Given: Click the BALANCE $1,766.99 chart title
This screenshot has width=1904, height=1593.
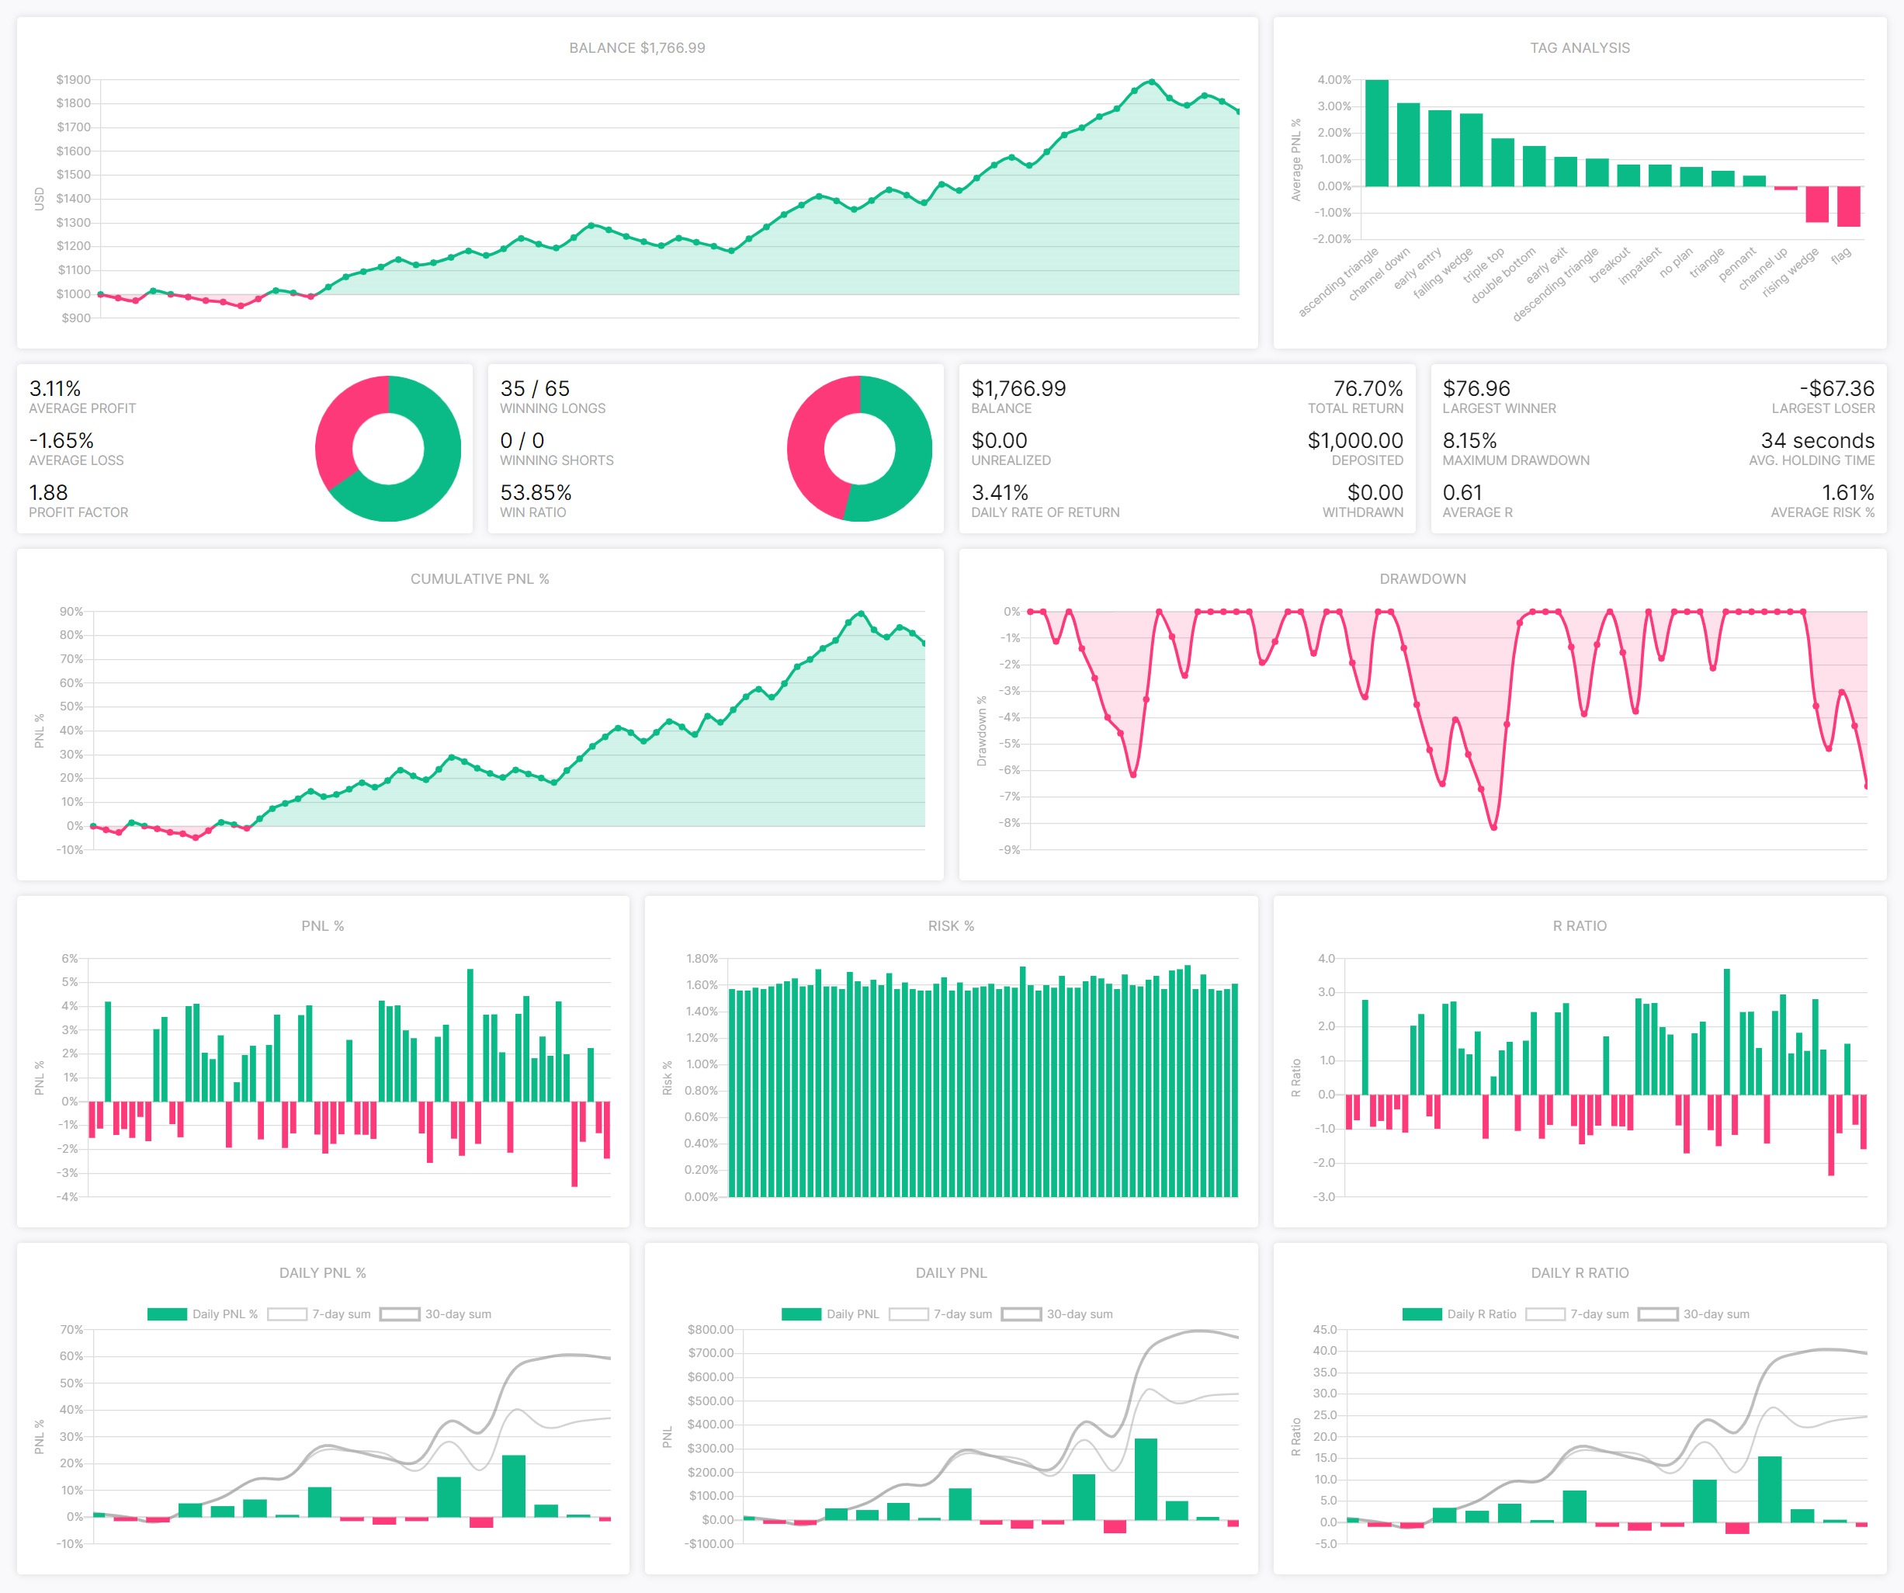Looking at the screenshot, I should 636,48.
